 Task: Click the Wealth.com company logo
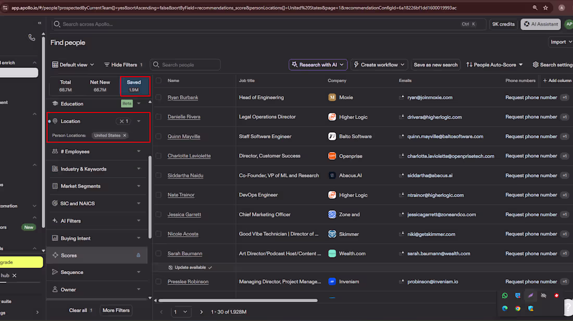pos(332,253)
